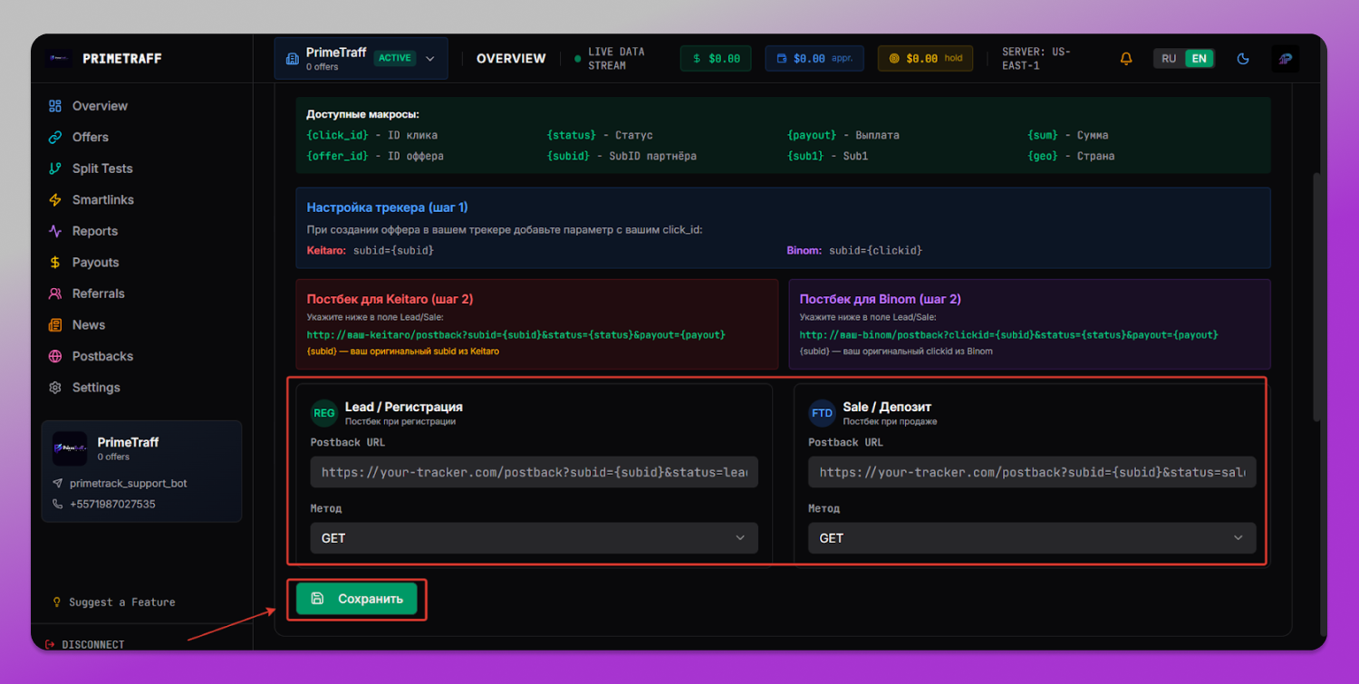1359x684 pixels.
Task: Open the Lead method GET dropdown
Action: tap(534, 538)
